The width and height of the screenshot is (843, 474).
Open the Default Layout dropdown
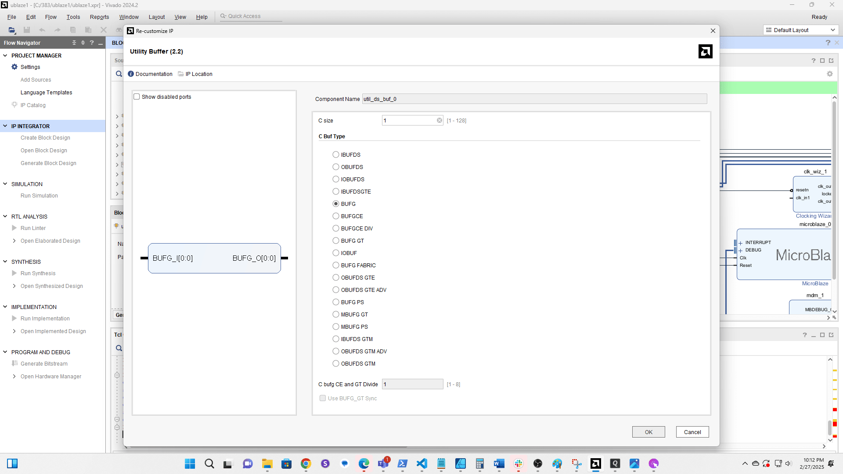pos(801,30)
